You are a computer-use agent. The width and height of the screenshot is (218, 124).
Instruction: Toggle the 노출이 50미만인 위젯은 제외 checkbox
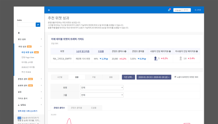pyautogui.click(x=175, y=77)
